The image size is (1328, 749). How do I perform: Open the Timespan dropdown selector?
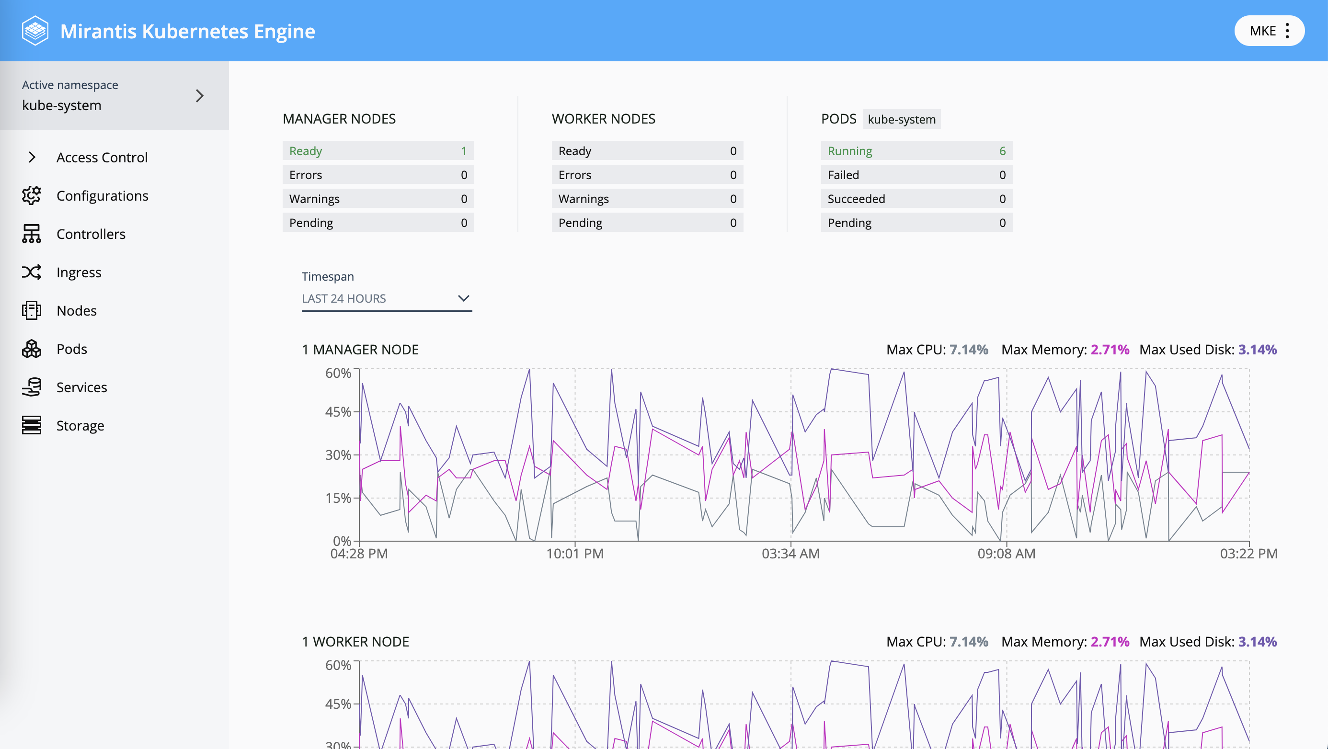[x=386, y=298]
